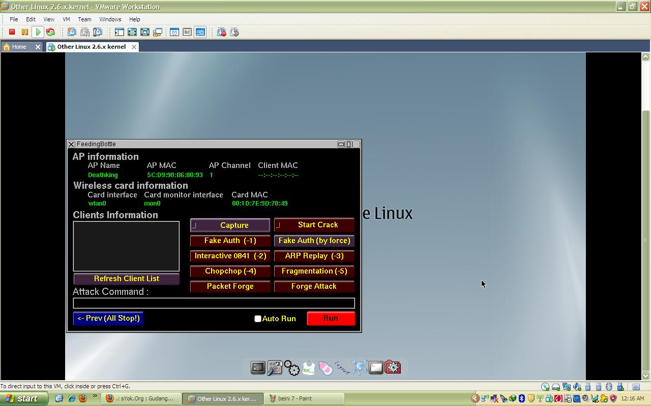Screen dimensions: 651x406
Task: Toggle the Auto Run checkbox
Action: [x=258, y=319]
